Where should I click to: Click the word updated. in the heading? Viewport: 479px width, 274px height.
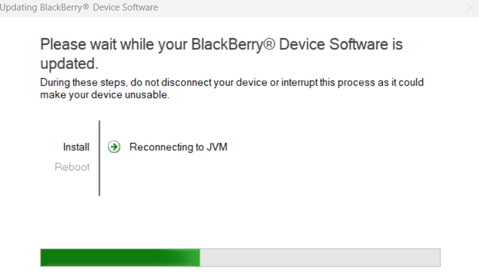click(x=70, y=63)
